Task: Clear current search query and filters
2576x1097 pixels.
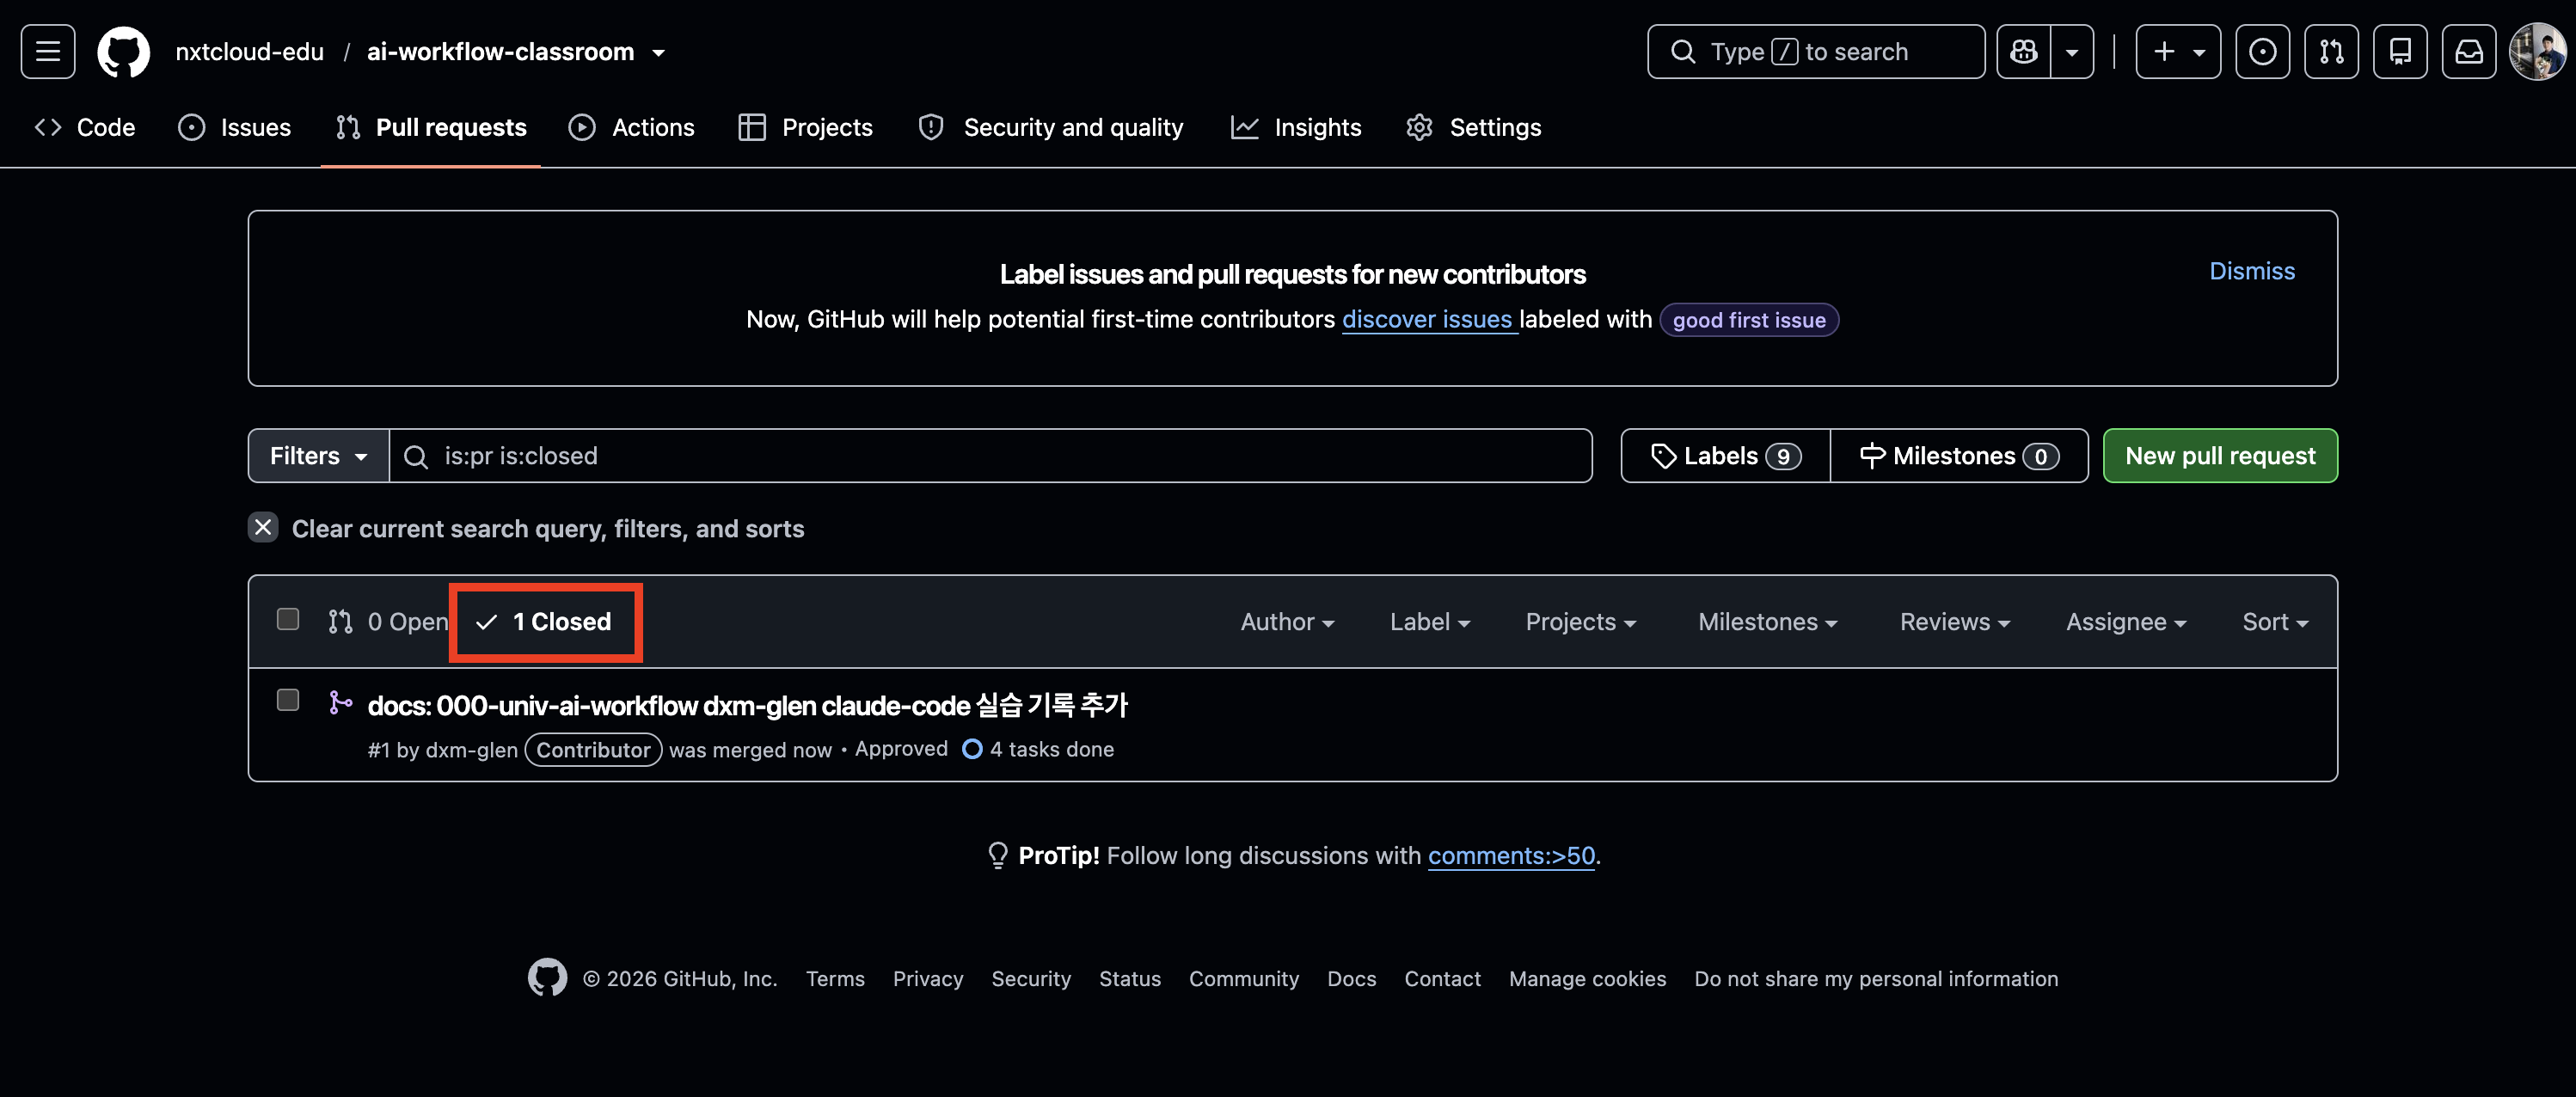Action: tap(527, 528)
